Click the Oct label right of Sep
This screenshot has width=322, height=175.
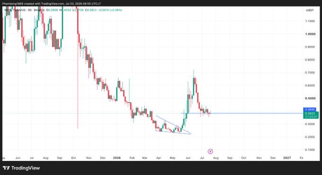pyautogui.click(x=244, y=158)
